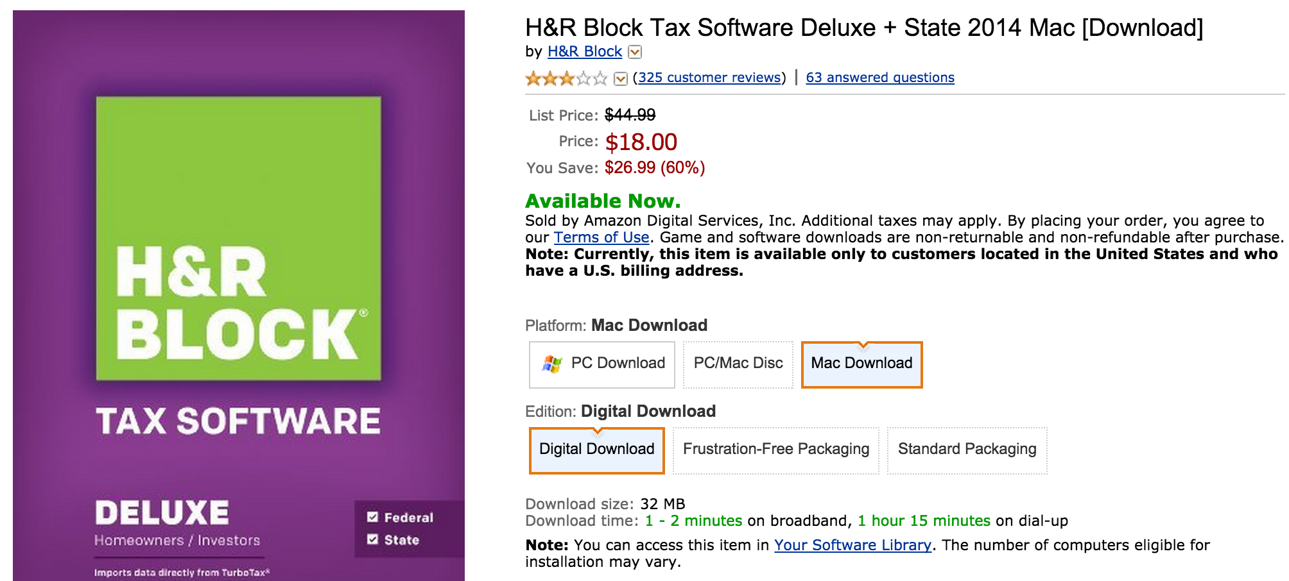The image size is (1289, 581).
Task: Click the State checkbox on the box art
Action: pos(373,540)
